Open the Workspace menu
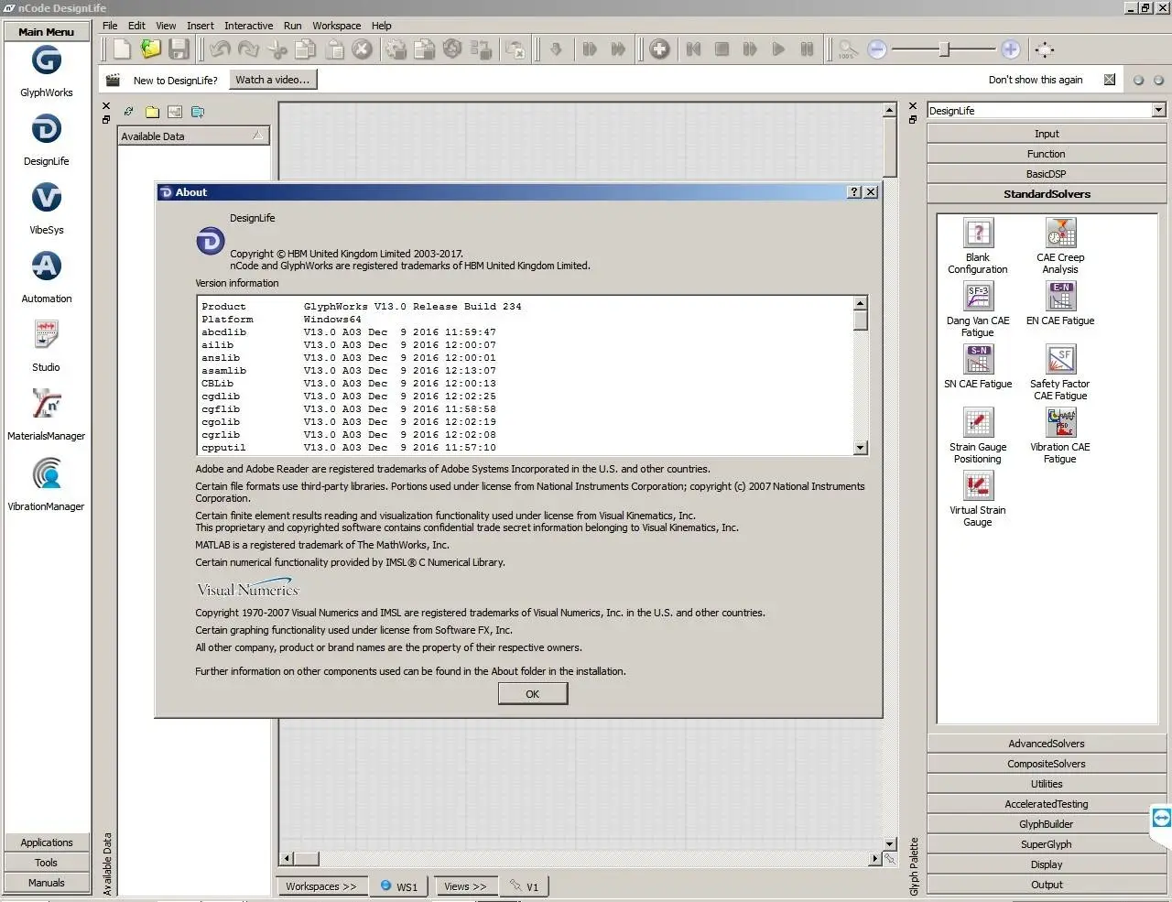 coord(336,26)
